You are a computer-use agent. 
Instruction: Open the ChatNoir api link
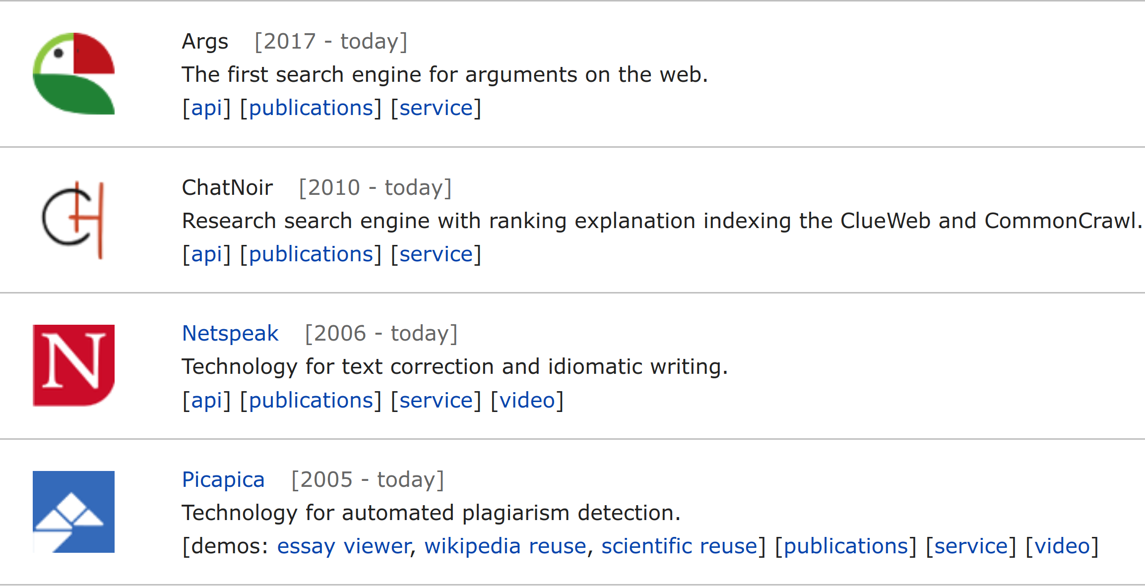click(x=206, y=254)
